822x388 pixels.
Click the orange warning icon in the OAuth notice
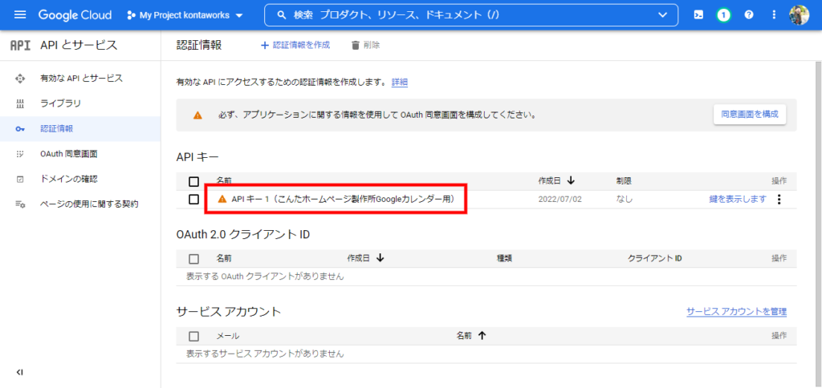tap(197, 115)
